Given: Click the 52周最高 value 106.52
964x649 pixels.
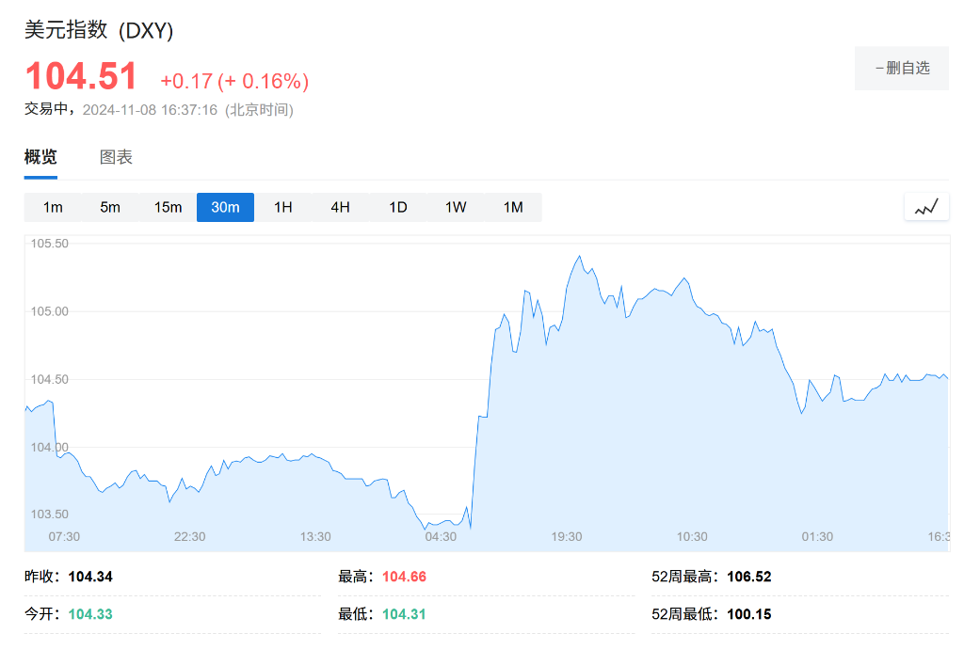Looking at the screenshot, I should 748,577.
